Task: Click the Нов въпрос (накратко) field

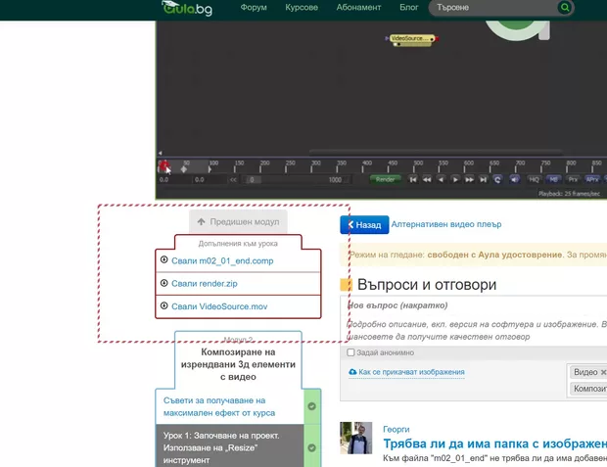Action: coord(474,305)
